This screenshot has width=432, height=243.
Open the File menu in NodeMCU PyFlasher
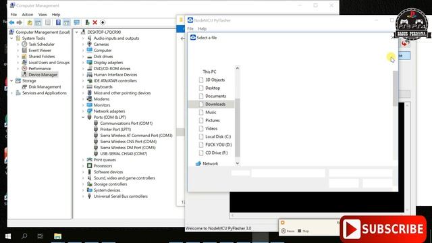tap(190, 28)
